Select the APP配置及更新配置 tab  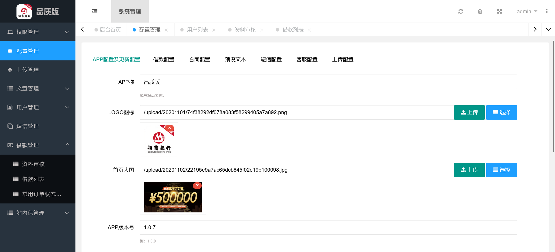116,60
